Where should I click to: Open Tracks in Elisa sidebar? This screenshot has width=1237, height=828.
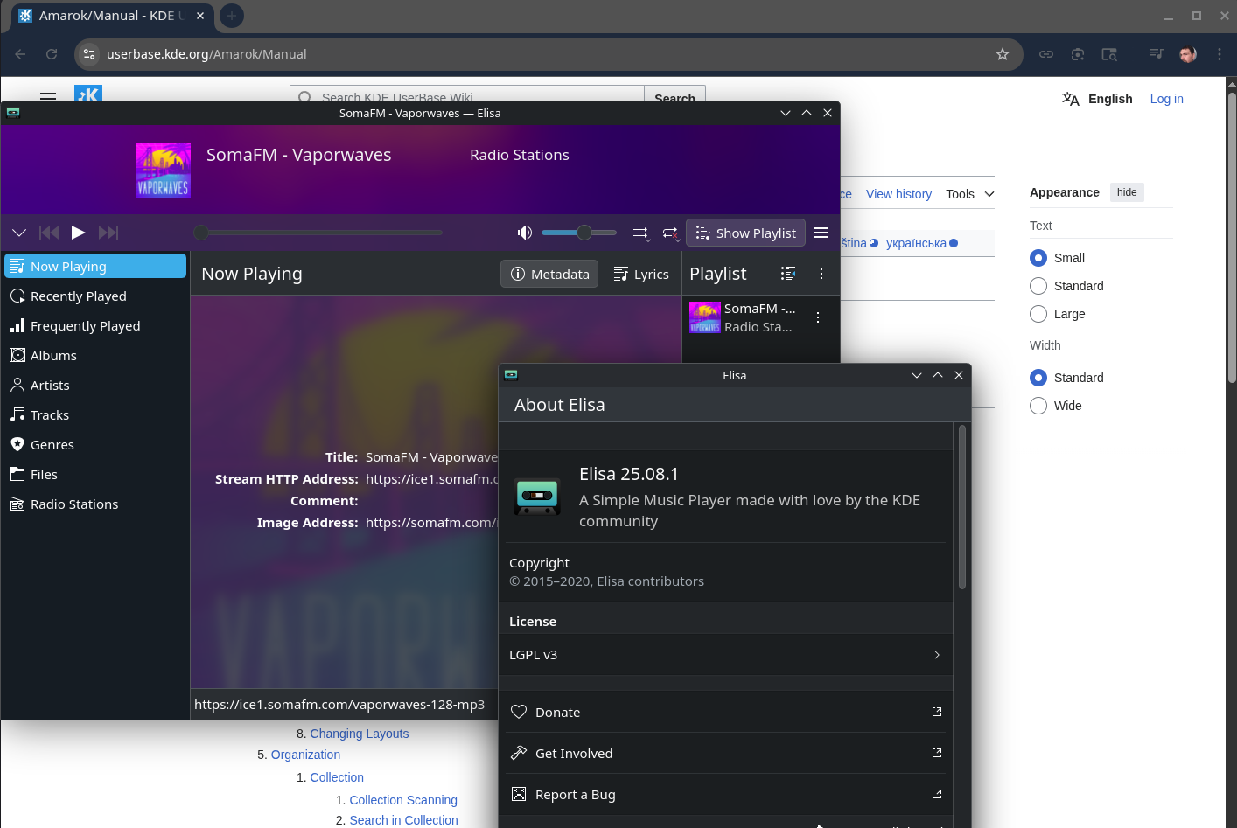tap(95, 415)
